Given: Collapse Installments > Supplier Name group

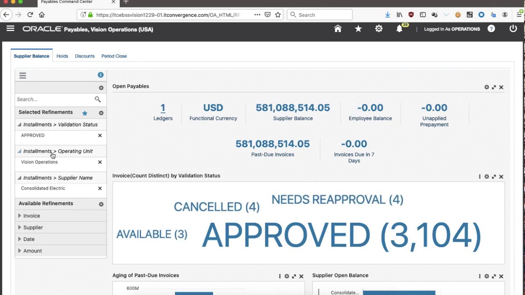Looking at the screenshot, I should (x=19, y=178).
